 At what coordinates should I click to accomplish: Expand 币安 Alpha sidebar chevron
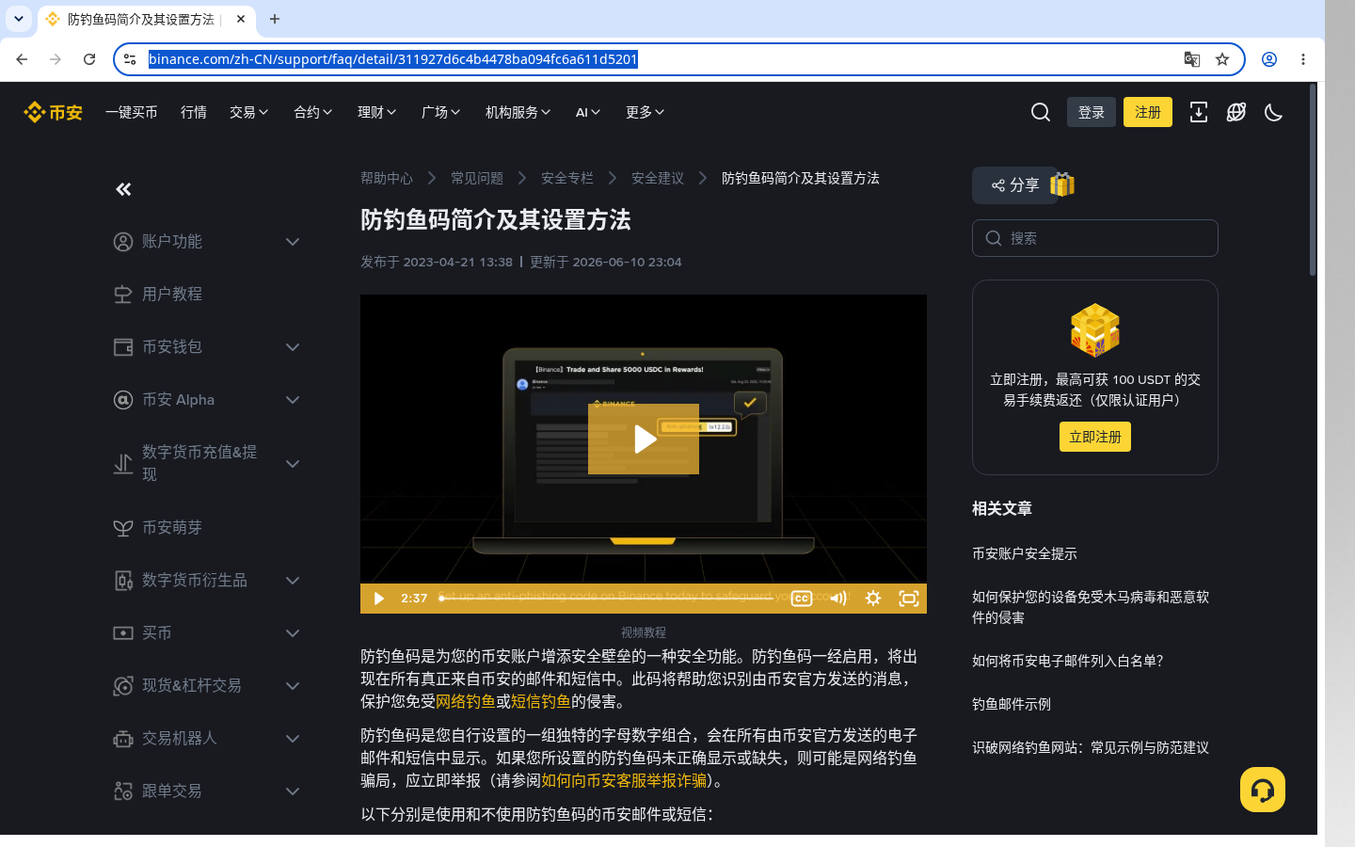click(x=293, y=400)
